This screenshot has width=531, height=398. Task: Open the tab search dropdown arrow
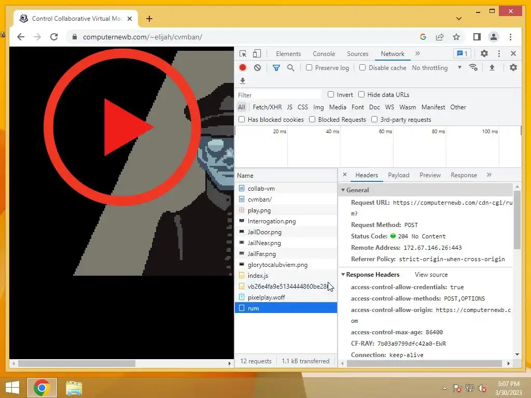click(459, 19)
